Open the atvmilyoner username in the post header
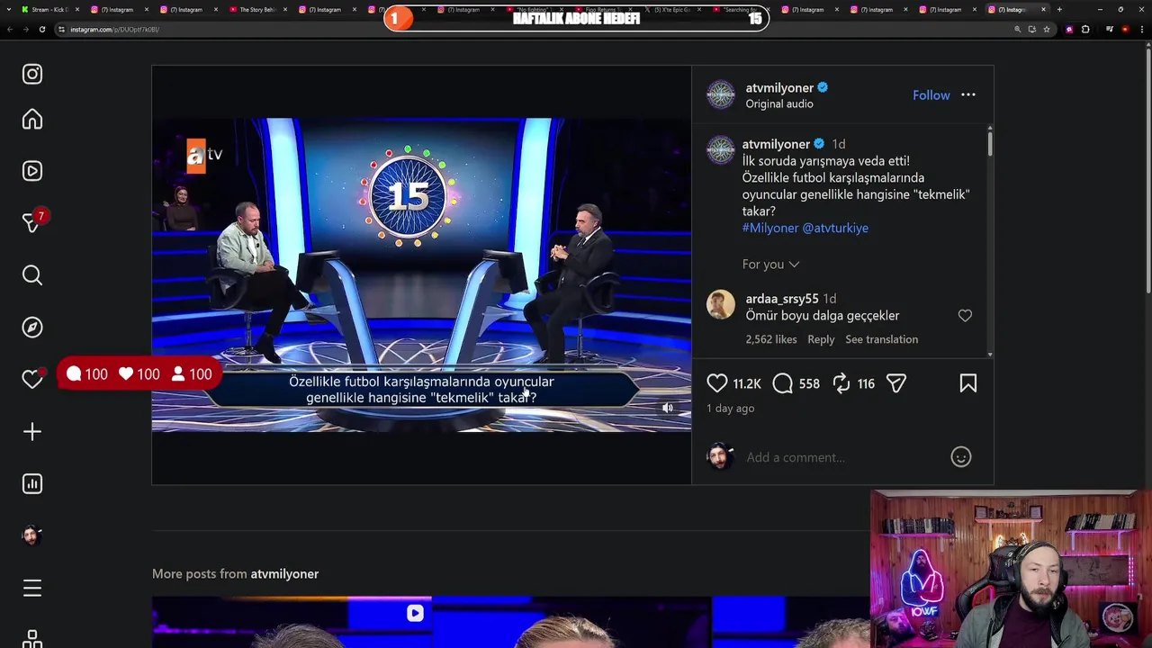 pos(779,87)
